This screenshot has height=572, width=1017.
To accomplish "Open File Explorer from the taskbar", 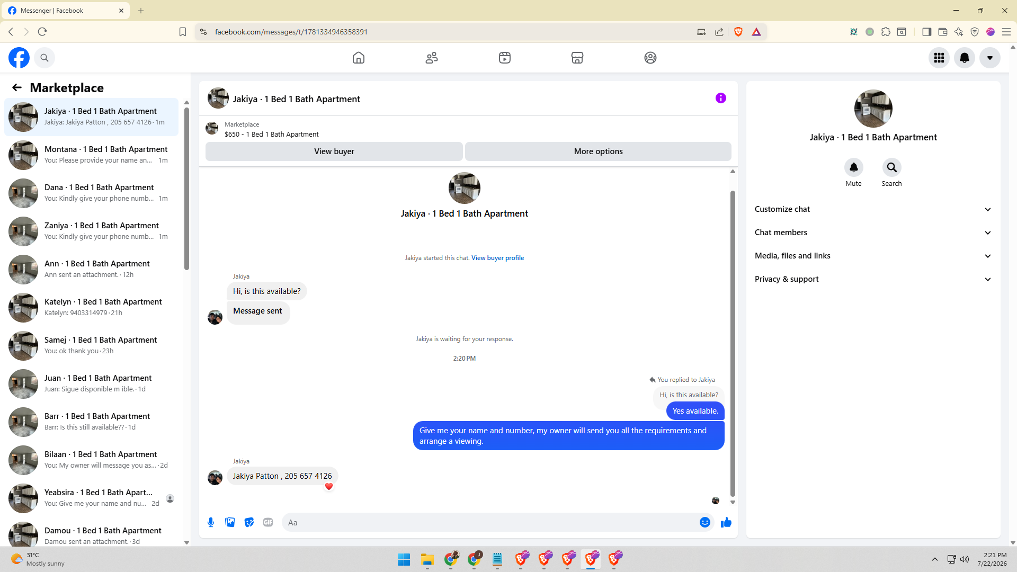I will coord(427,559).
